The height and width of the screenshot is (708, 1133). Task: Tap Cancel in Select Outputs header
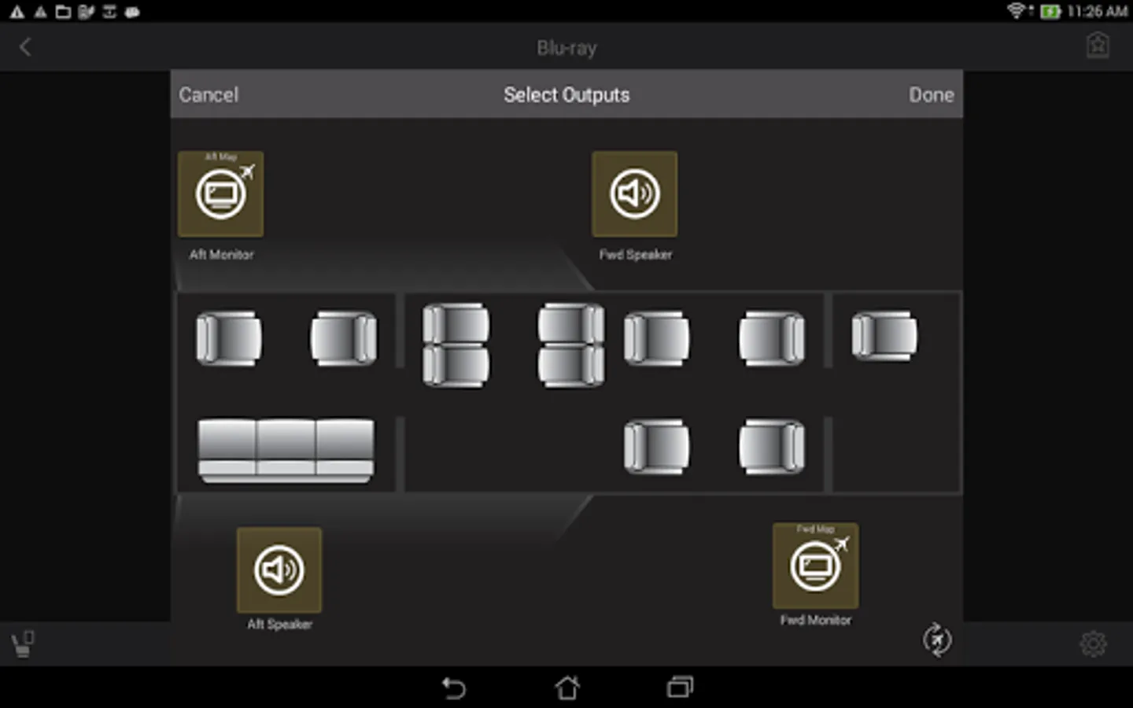[209, 94]
